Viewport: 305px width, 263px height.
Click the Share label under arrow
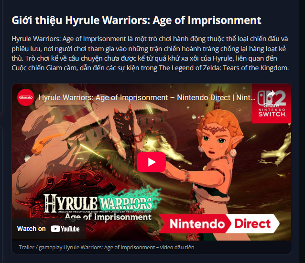(x=272, y=105)
